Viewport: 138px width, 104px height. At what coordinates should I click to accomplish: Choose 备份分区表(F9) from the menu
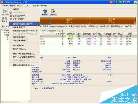click(19, 16)
